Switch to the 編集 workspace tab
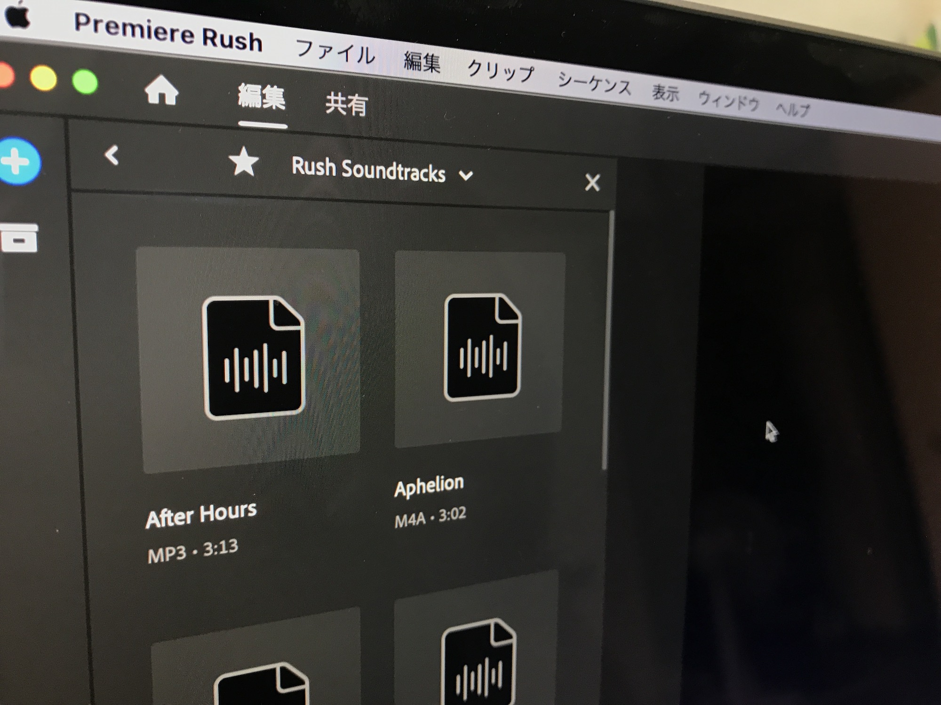The height and width of the screenshot is (705, 941). click(x=262, y=97)
